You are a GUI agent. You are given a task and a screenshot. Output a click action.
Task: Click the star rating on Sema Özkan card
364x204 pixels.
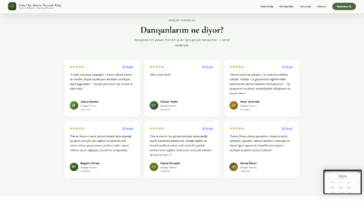tap(236, 129)
